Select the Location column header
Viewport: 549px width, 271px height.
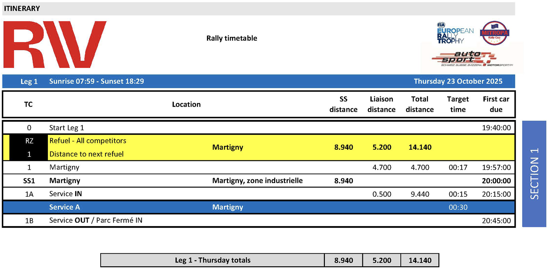[x=186, y=104]
